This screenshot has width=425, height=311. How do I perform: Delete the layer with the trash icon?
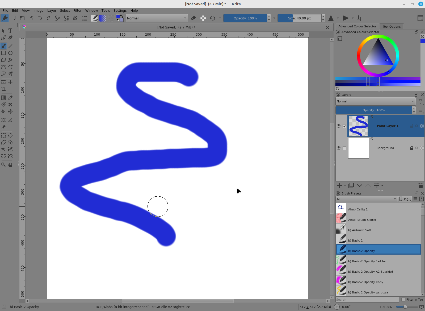click(x=420, y=185)
